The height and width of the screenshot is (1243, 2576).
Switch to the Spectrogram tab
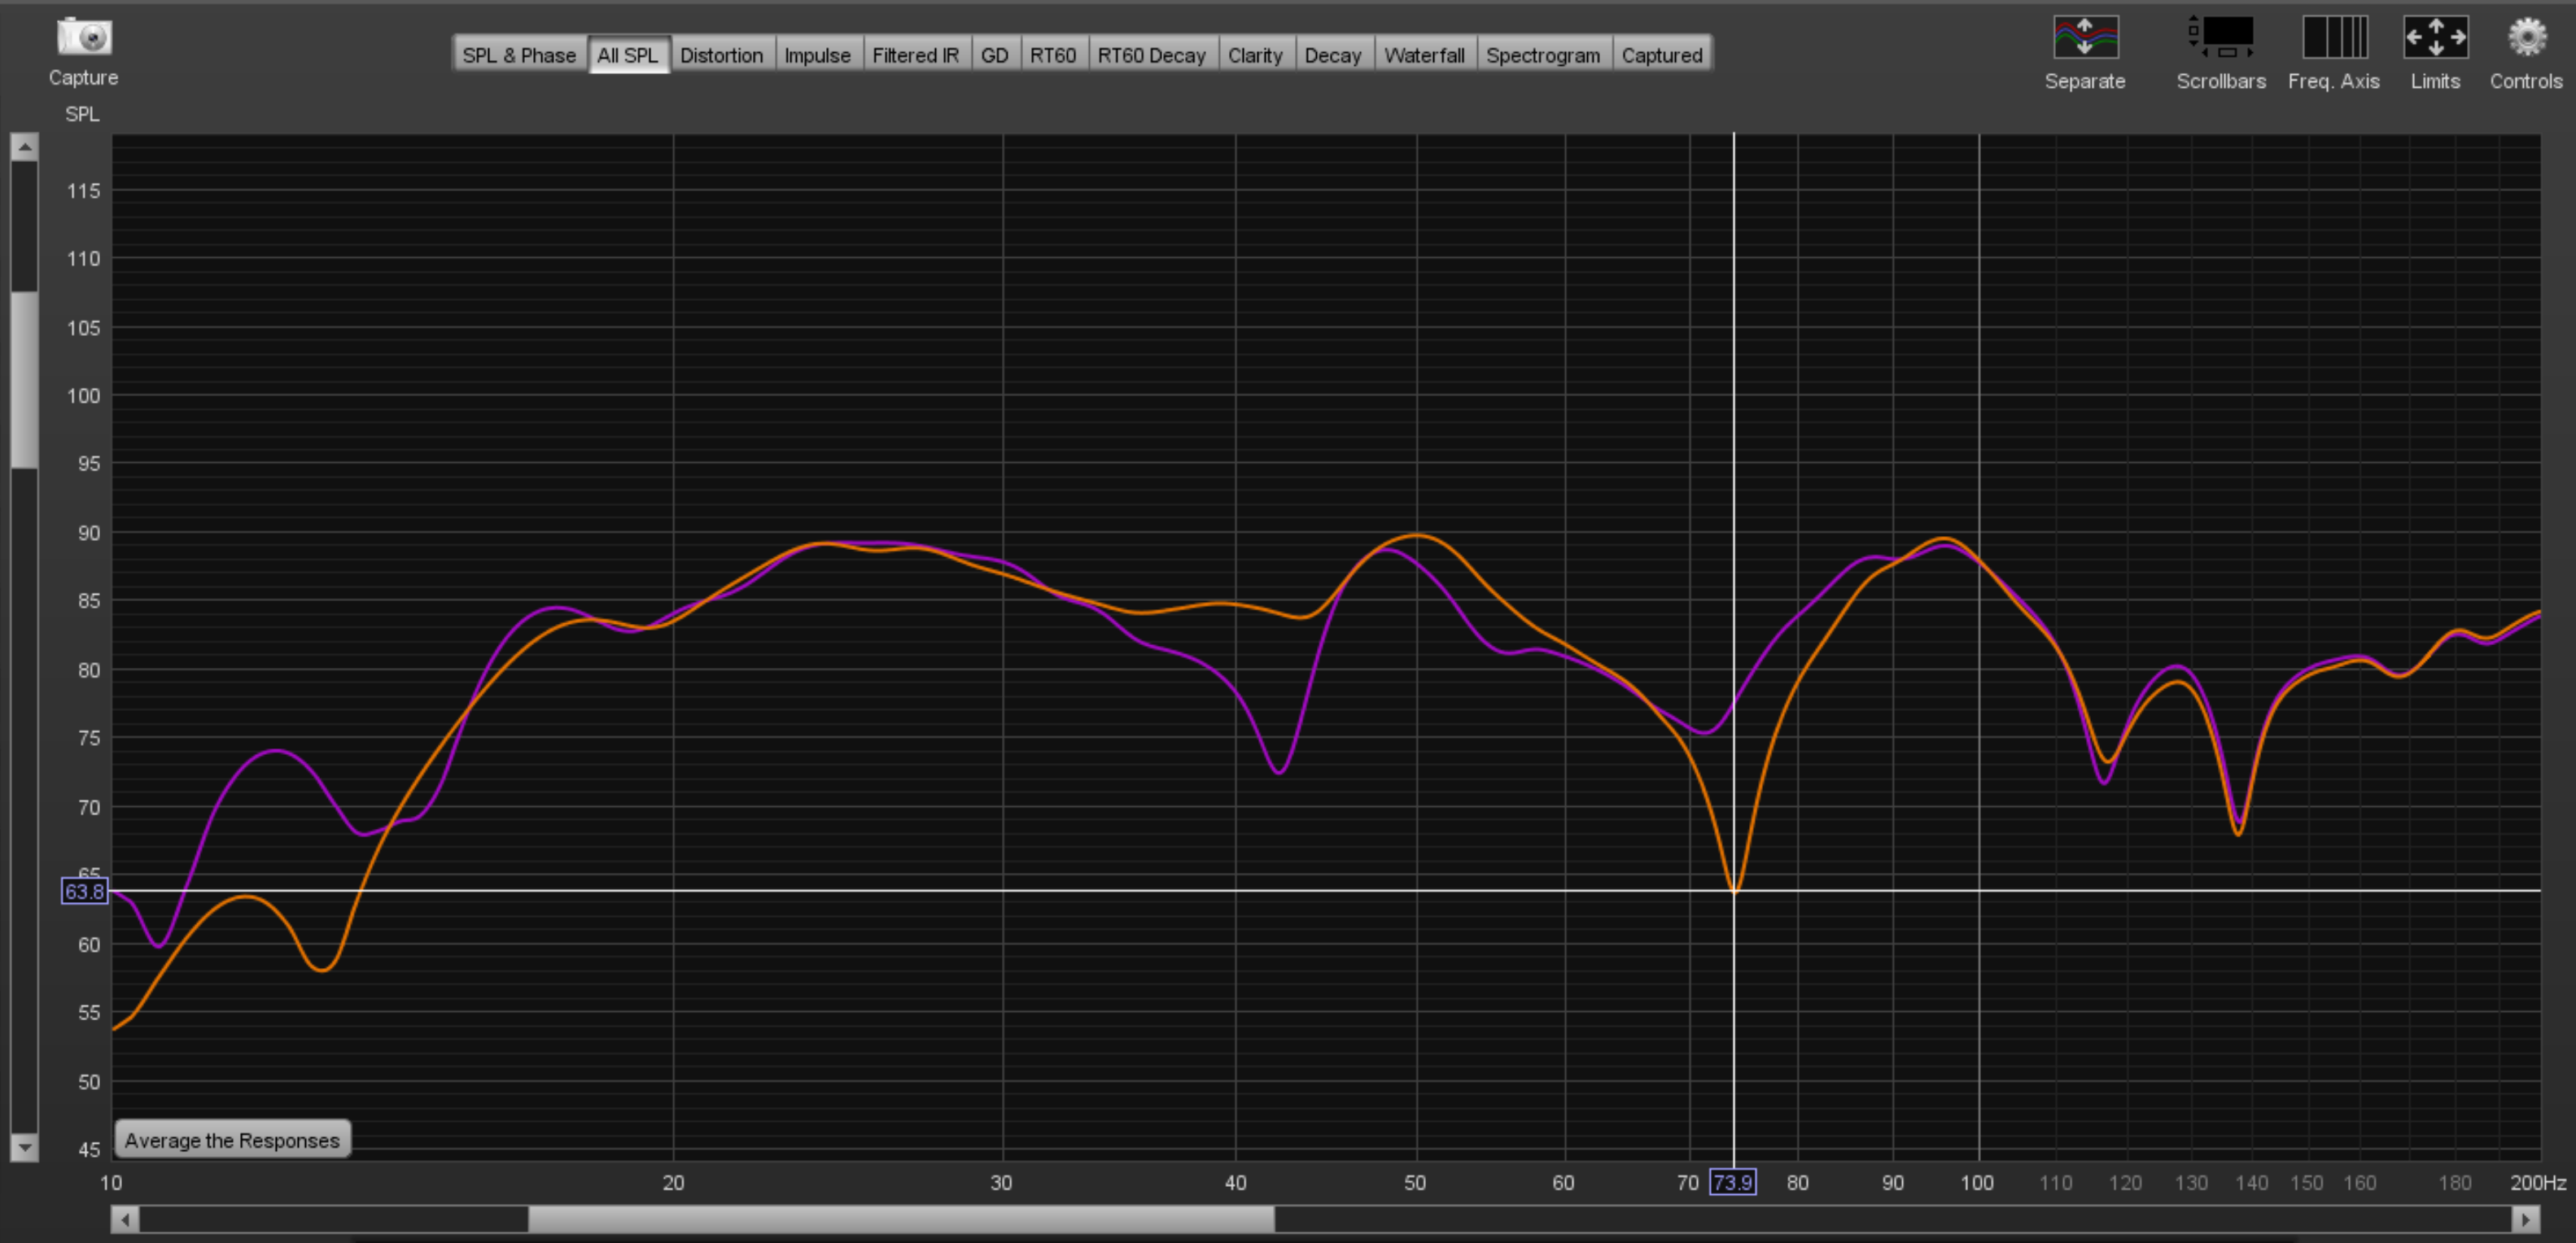(x=1542, y=55)
